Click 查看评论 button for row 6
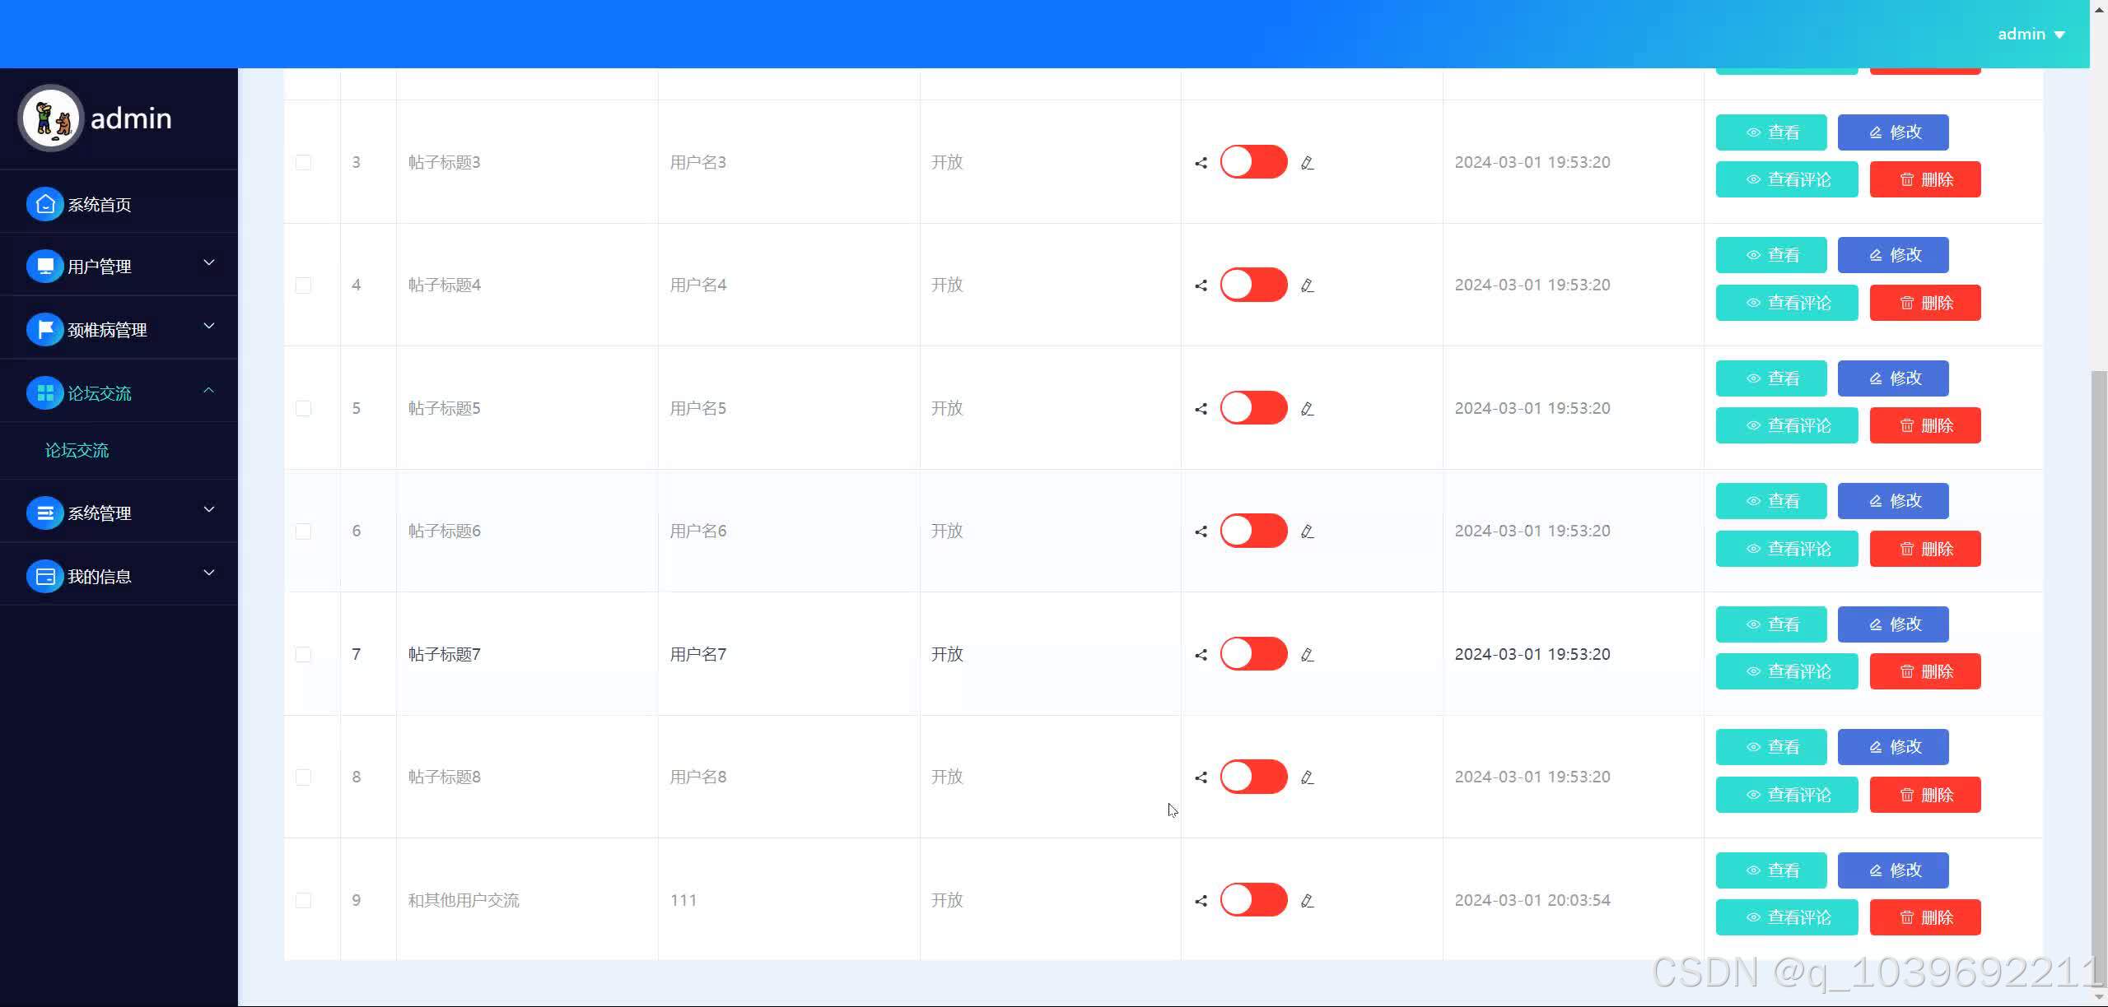 point(1786,549)
